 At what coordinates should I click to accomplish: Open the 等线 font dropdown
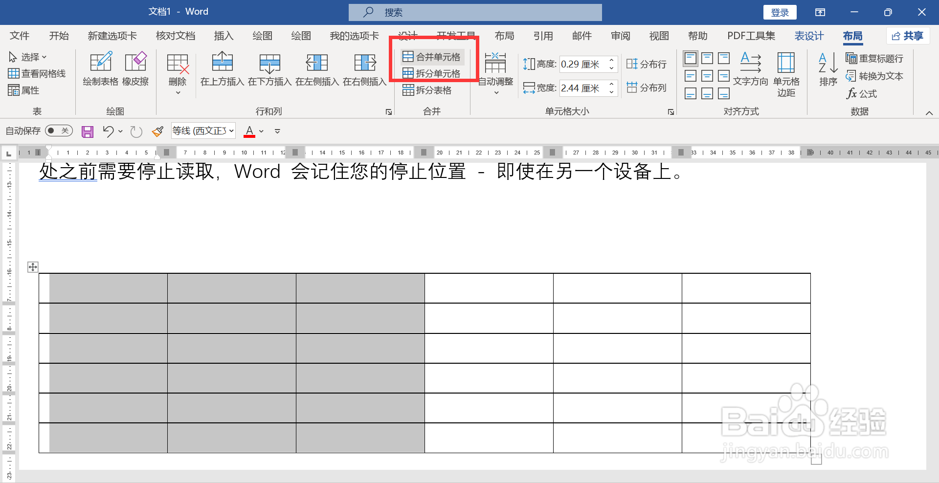pos(231,131)
